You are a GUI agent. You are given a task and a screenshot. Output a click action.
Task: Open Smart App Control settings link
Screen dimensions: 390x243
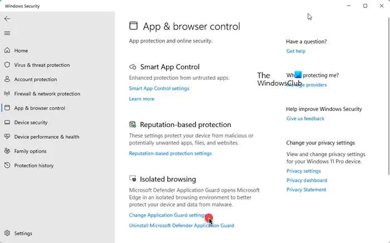[x=159, y=88]
